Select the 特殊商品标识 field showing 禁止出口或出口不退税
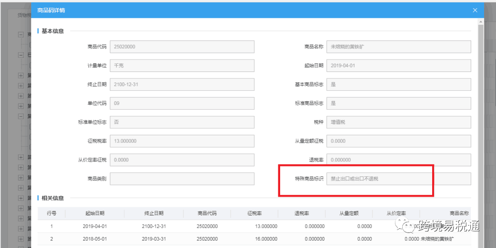 click(399, 179)
